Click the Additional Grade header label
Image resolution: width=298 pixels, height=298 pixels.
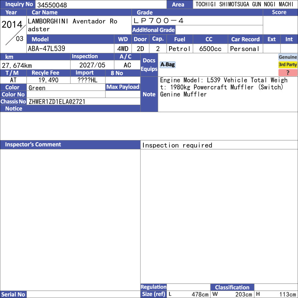point(153,30)
